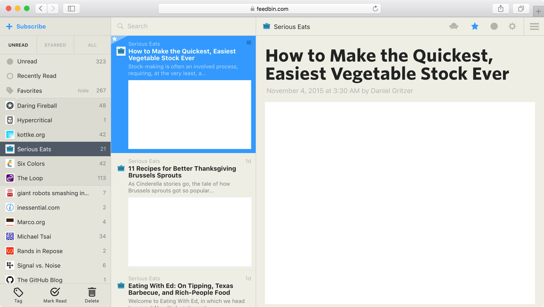Click the Safari show tabs button

pos(521,8)
